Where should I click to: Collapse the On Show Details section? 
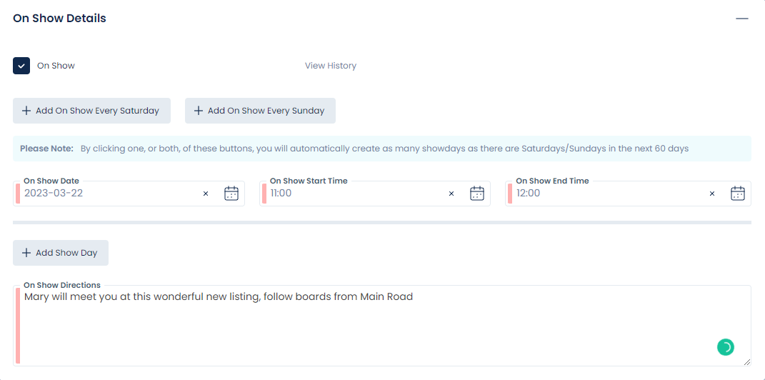point(742,19)
